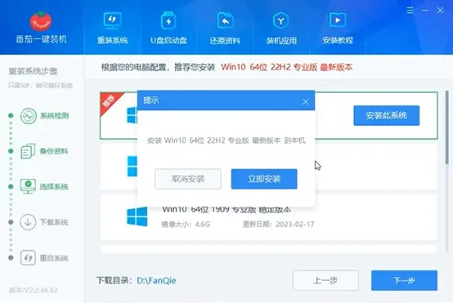
Task: Click 更新日期: 2023-02-17 text
Action: (x=279, y=225)
